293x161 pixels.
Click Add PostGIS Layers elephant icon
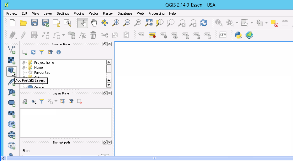12,71
